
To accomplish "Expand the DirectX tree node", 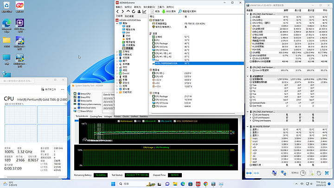I will coord(117,73).
